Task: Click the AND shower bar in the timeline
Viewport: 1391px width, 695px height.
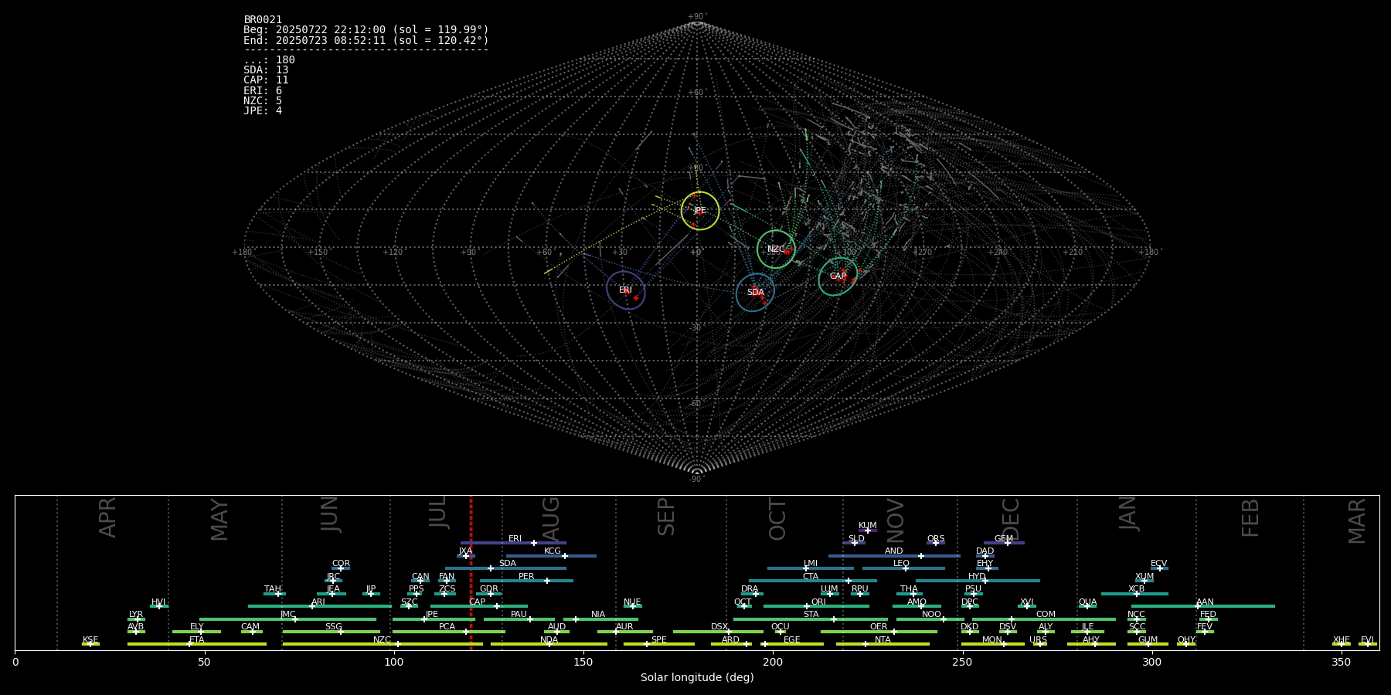Action: pyautogui.click(x=894, y=556)
